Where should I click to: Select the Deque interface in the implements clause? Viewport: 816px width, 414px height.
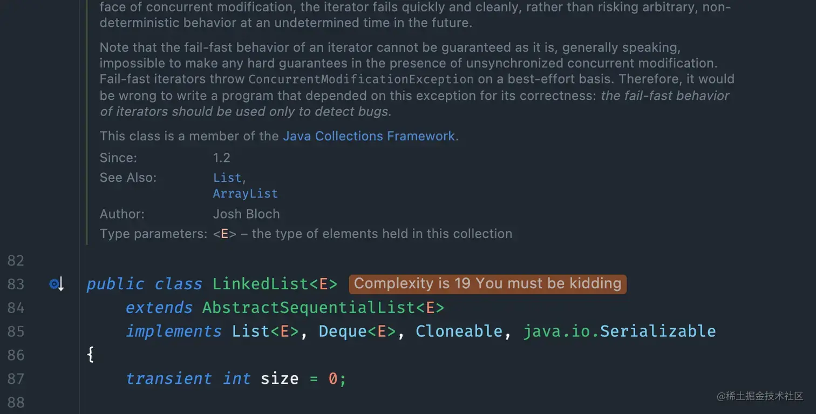point(342,331)
